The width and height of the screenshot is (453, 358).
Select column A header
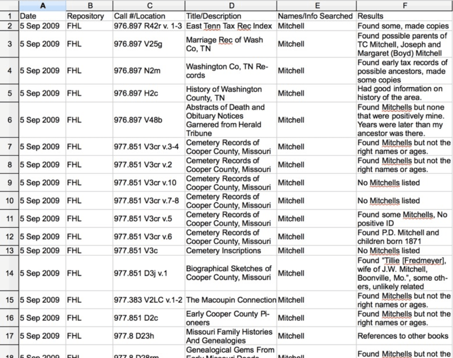(42, 6)
